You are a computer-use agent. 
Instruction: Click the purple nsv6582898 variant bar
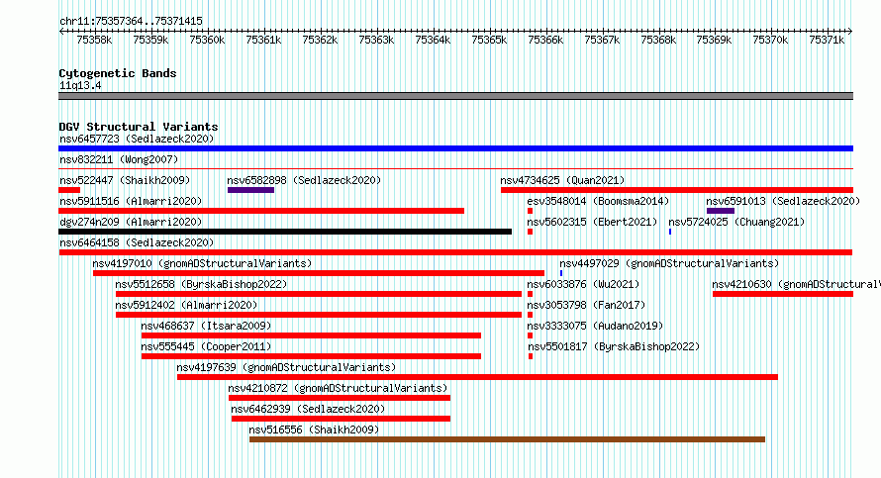(x=250, y=190)
